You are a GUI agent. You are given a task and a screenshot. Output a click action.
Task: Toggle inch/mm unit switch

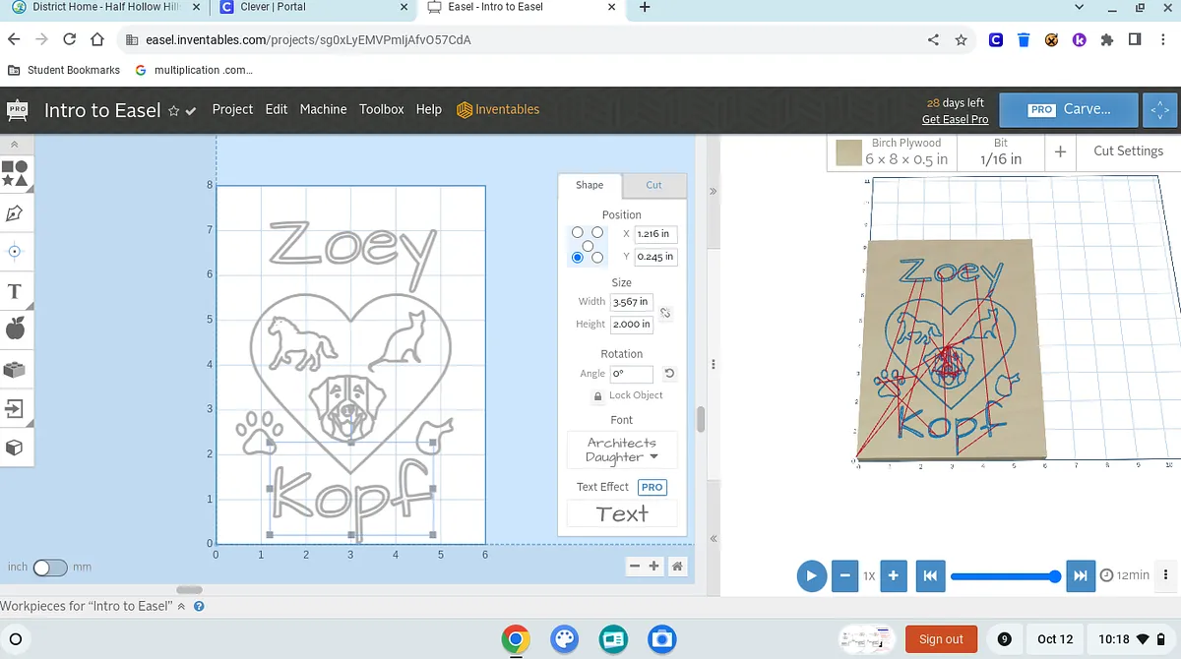pos(49,568)
